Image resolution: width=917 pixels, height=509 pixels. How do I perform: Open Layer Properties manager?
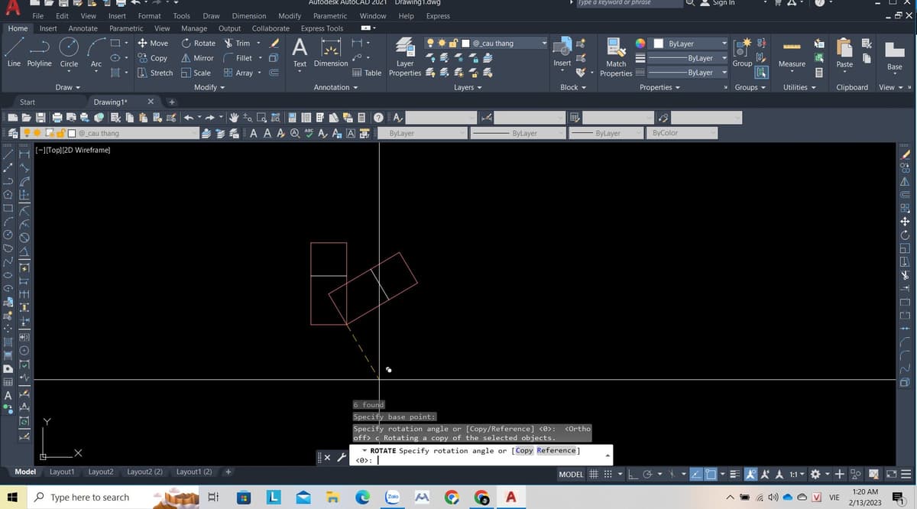click(405, 57)
